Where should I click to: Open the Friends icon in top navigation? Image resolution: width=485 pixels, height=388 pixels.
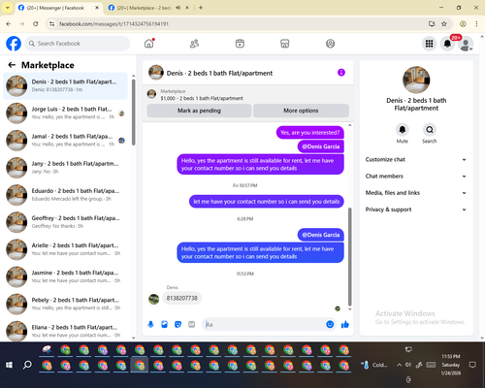coord(194,44)
